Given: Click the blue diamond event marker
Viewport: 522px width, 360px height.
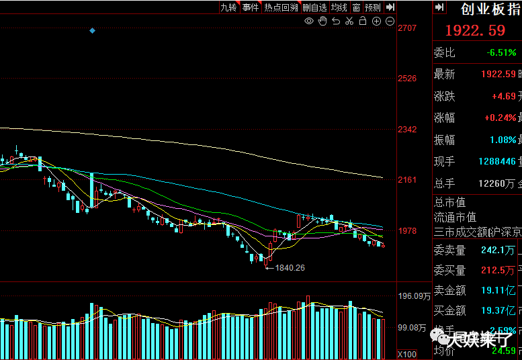Looking at the screenshot, I should [x=92, y=31].
